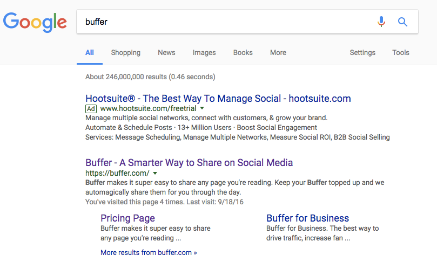Open the More search categories menu
Image resolution: width=437 pixels, height=269 pixels.
coord(278,53)
